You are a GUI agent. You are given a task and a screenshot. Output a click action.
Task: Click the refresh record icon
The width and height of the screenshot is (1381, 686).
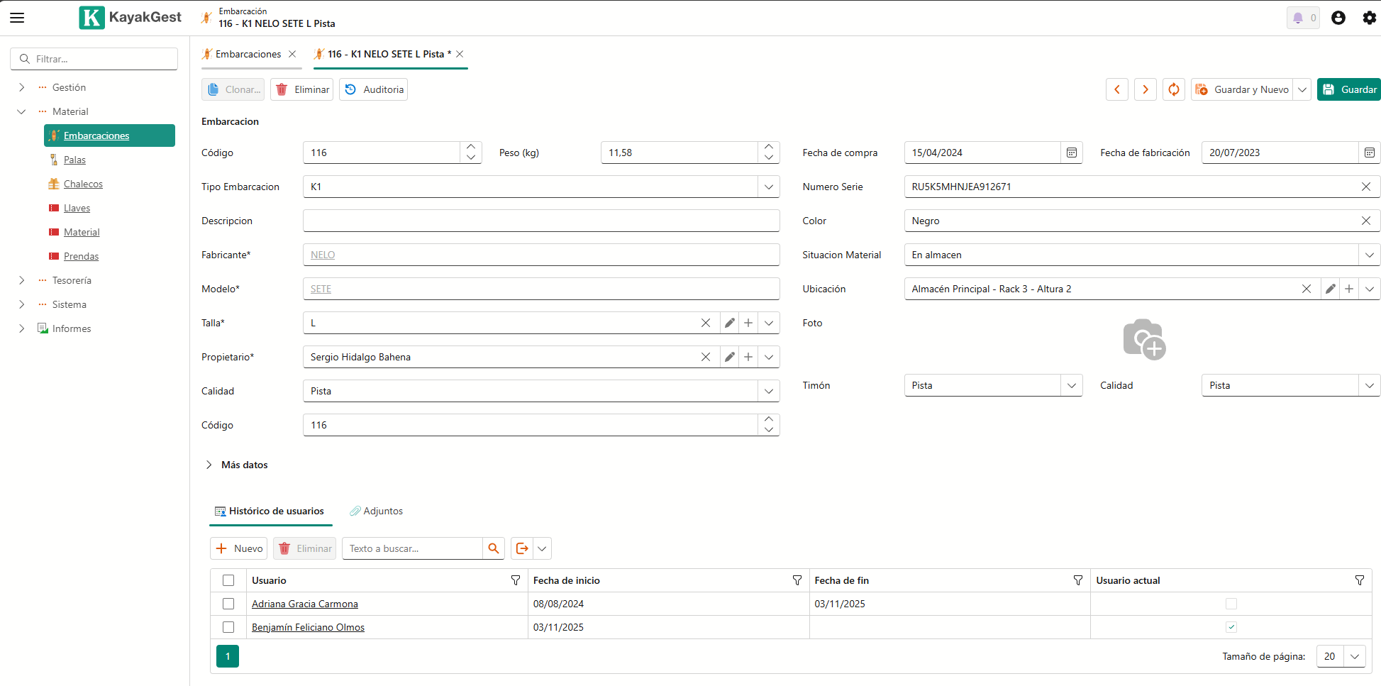pyautogui.click(x=1173, y=89)
